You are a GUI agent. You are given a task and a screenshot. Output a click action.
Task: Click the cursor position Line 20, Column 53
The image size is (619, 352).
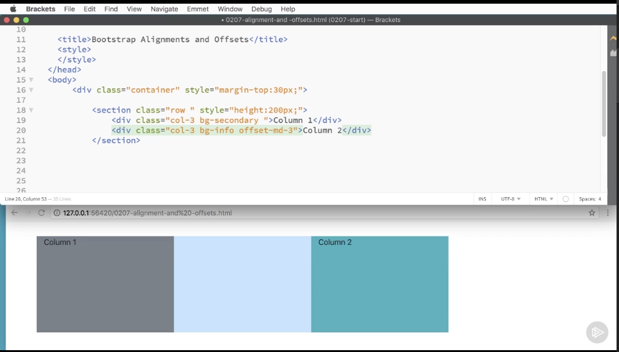click(26, 199)
